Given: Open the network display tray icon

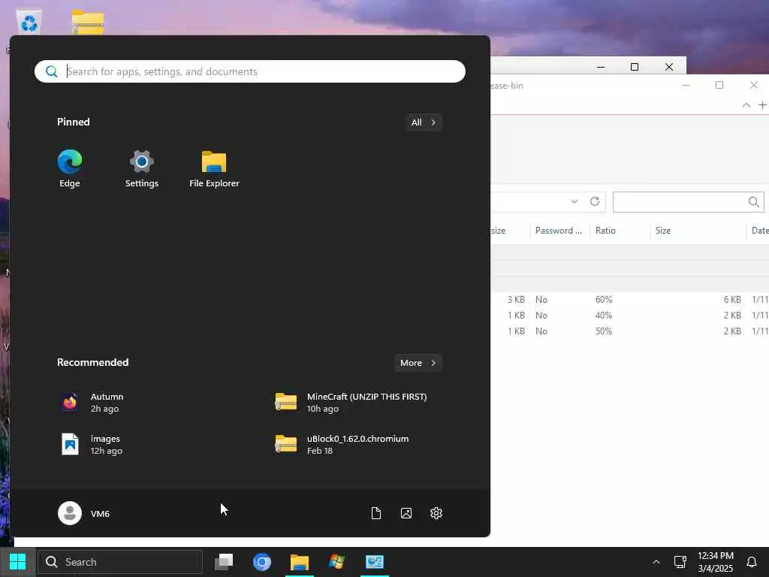Looking at the screenshot, I should (x=680, y=562).
